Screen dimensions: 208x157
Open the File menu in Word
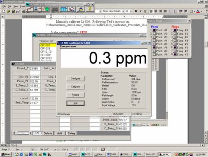(x=4, y=7)
